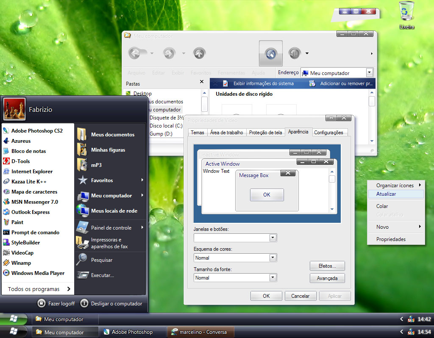Open the Janelas e botões dropdown

tap(273, 238)
